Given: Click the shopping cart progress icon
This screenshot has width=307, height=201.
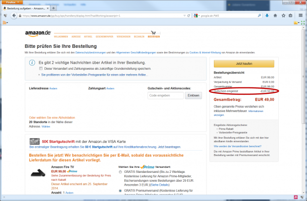Looking at the screenshot, I should pyautogui.click(x=153, y=33).
